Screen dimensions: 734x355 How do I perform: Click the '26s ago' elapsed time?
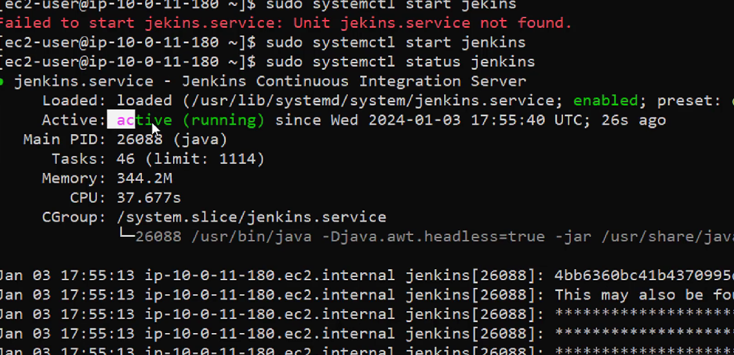[x=633, y=120]
